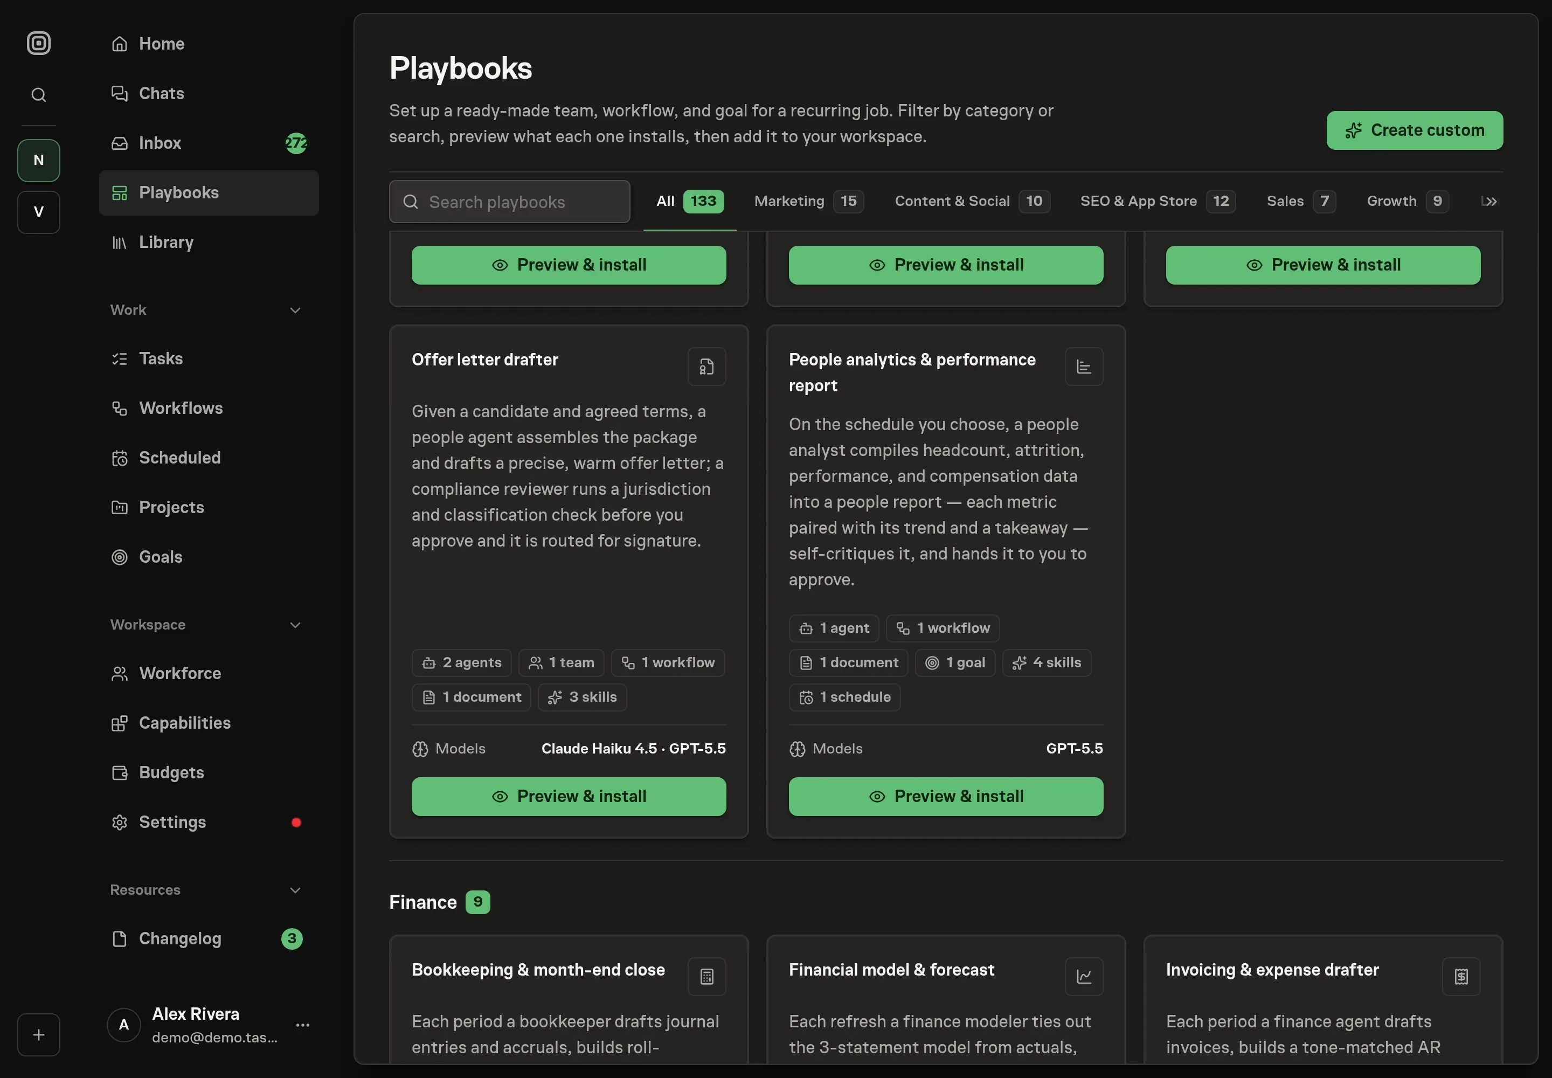Open Projects in the sidebar

point(209,507)
